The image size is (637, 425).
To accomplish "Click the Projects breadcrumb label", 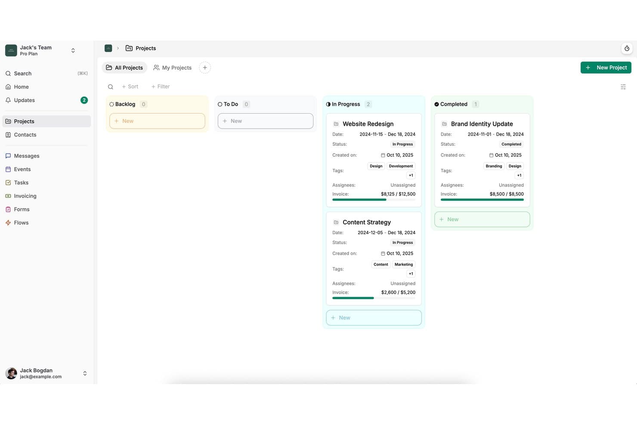I will [146, 48].
